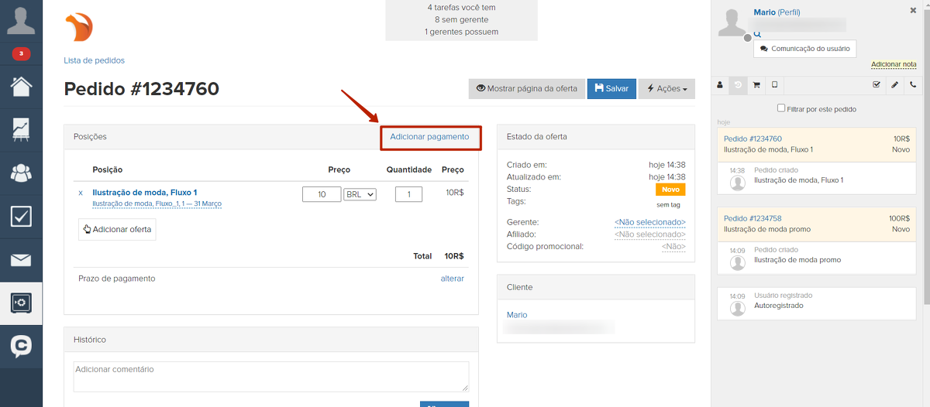The height and width of the screenshot is (407, 930).
Task: Open the BRL currency dropdown
Action: [360, 194]
